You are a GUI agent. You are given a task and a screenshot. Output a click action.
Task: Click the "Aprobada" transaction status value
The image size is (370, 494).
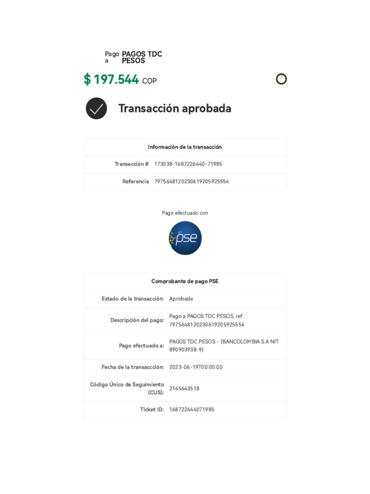(x=181, y=299)
